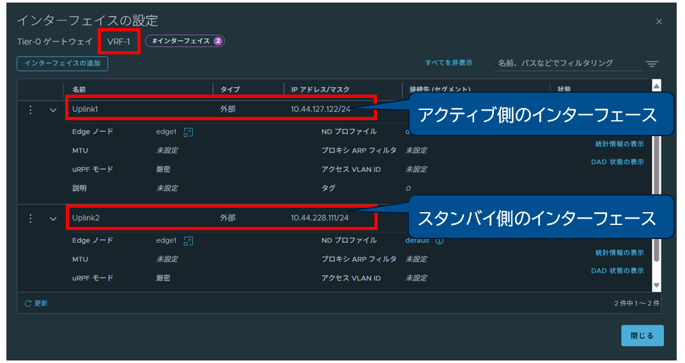Click the タグ value 0 under Uplink1
Image resolution: width=685 pixels, height=363 pixels.
pos(408,189)
